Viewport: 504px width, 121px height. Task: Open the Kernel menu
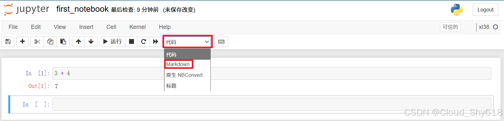(x=137, y=27)
